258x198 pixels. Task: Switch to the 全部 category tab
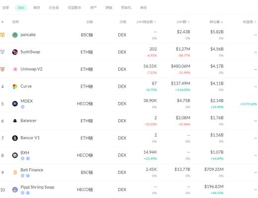click(x=5, y=7)
